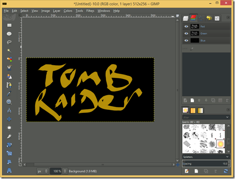Select the Alignment tool
Image resolution: width=235 pixels, height=179 pixels.
pos(9,127)
